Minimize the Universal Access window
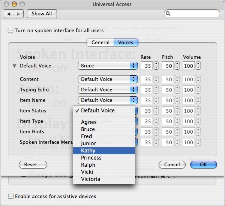This screenshot has height=206, width=225. (14, 4)
